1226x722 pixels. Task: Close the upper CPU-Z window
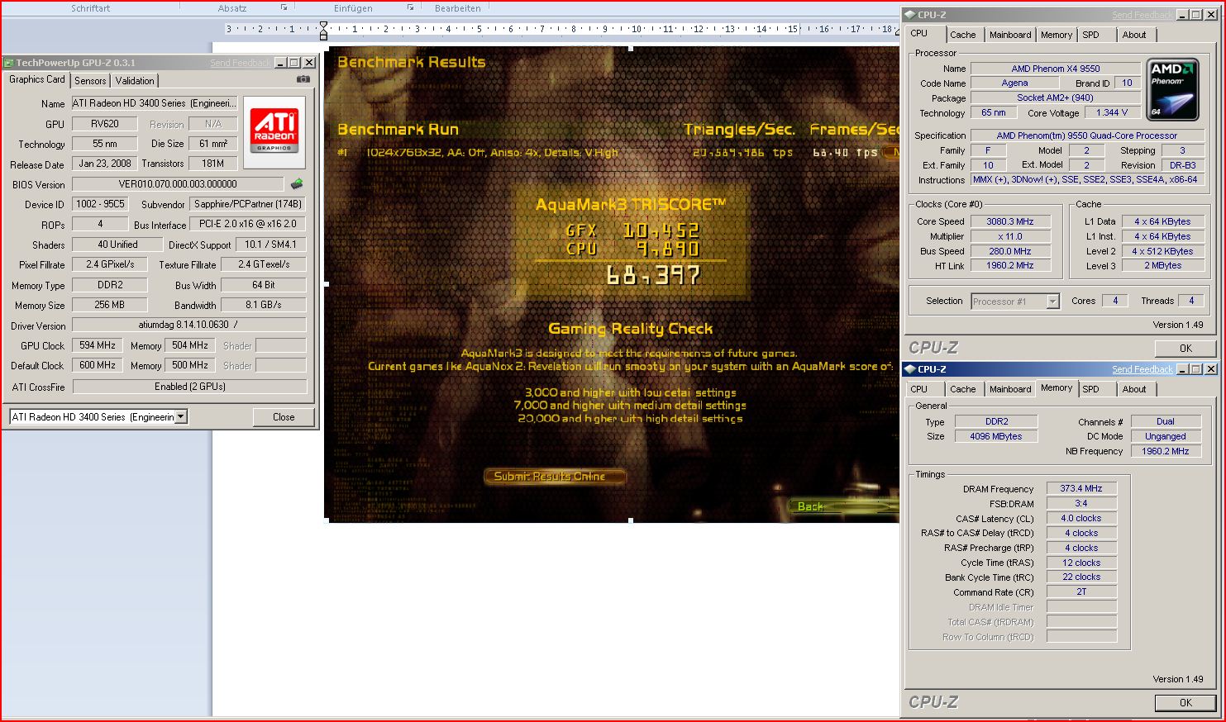1210,15
